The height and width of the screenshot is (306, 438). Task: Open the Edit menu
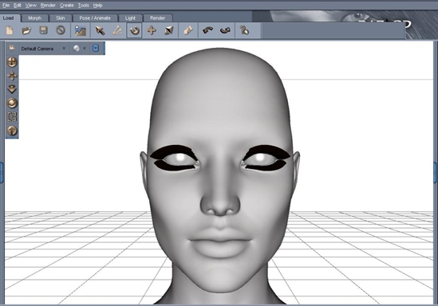pyautogui.click(x=18, y=6)
